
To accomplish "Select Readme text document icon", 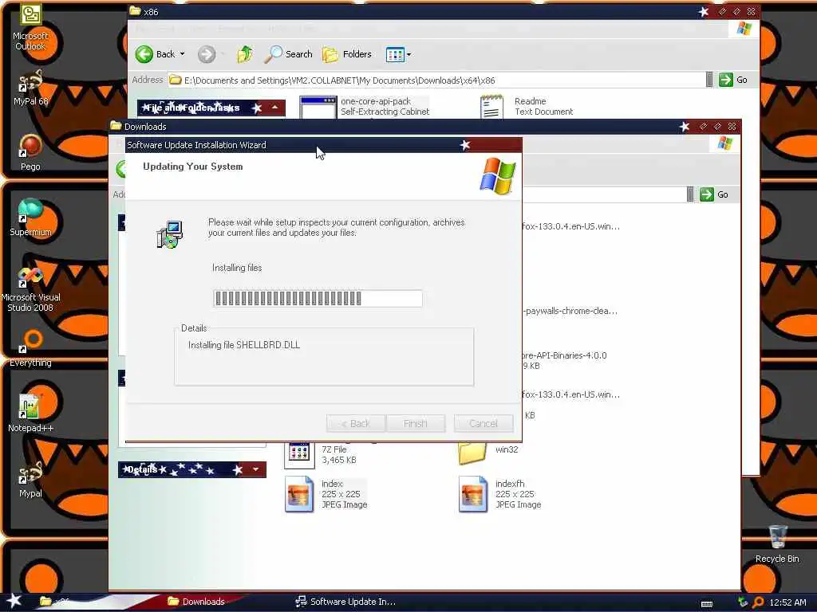I will click(491, 107).
